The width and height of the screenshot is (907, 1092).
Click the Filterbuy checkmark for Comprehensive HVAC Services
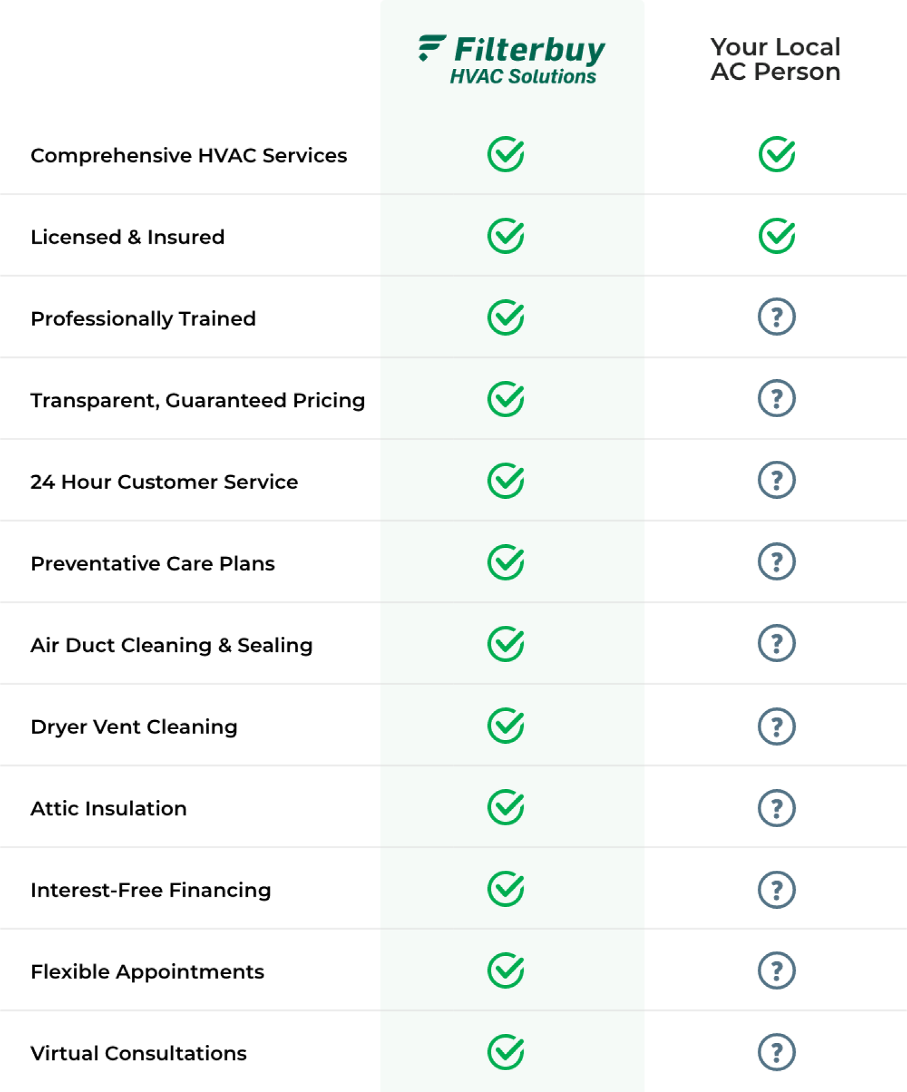coord(506,154)
